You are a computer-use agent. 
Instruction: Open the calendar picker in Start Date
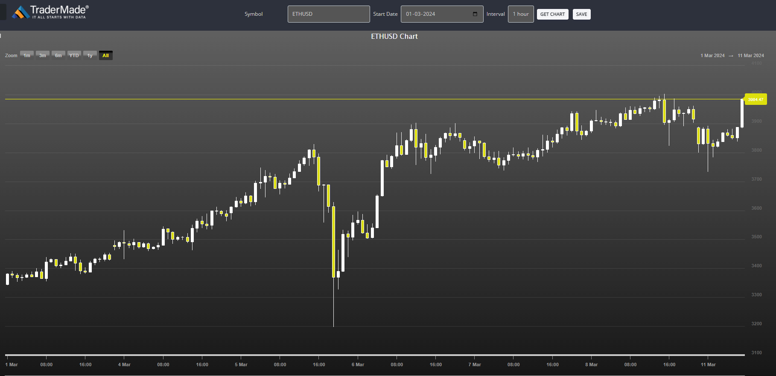tap(475, 14)
